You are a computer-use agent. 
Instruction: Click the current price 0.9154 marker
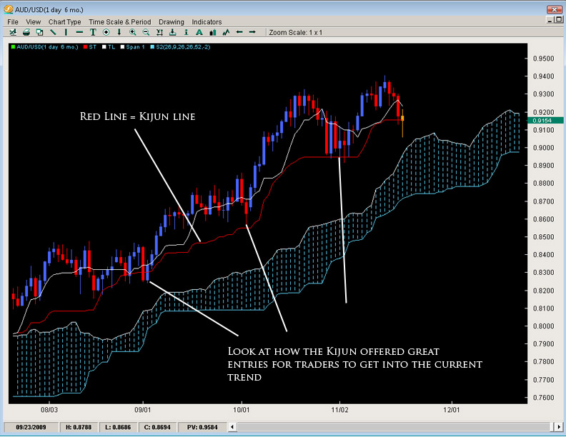pyautogui.click(x=545, y=121)
